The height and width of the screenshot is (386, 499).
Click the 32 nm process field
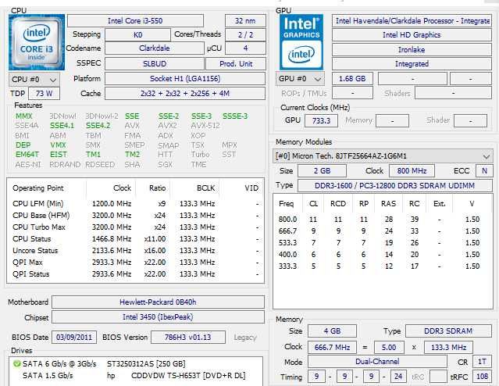(245, 21)
